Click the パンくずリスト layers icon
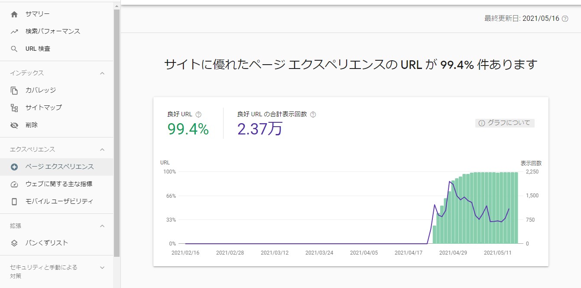 pyautogui.click(x=14, y=243)
